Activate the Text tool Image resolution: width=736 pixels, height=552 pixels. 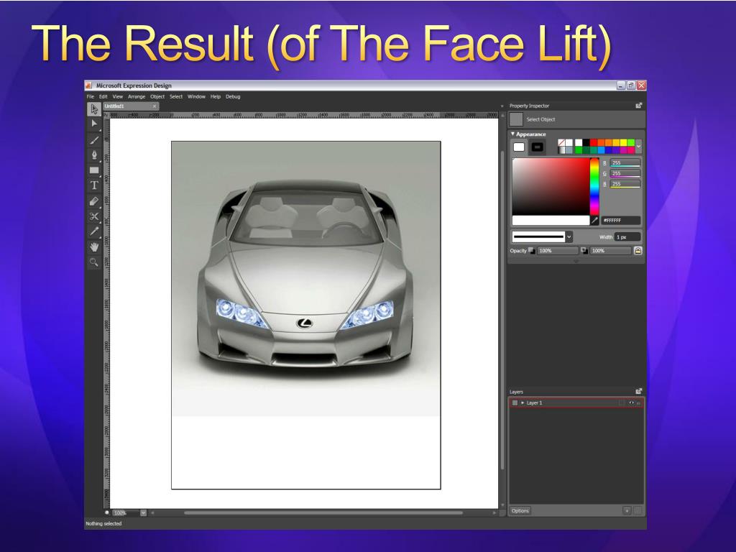coord(94,185)
